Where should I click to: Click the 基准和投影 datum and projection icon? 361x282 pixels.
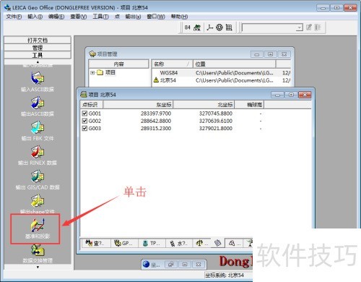coord(38,226)
